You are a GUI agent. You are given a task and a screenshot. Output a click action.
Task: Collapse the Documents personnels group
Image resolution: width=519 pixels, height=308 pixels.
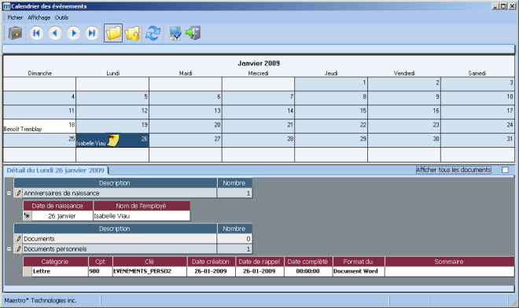[x=9, y=249]
